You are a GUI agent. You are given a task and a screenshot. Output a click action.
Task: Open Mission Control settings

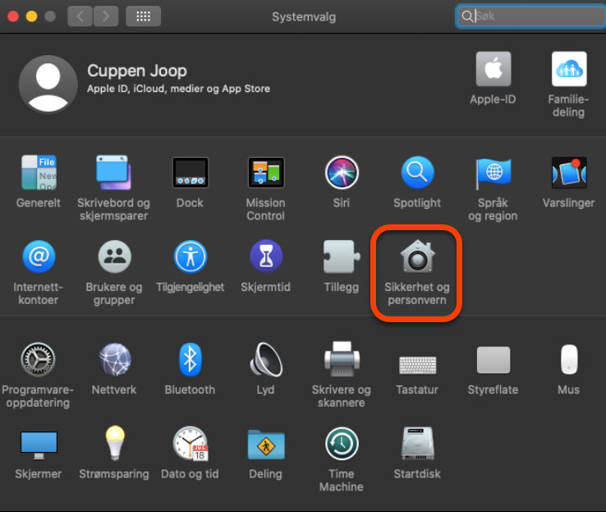click(265, 173)
